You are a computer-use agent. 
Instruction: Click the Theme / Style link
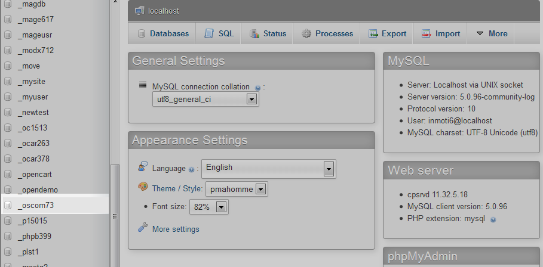(x=176, y=189)
